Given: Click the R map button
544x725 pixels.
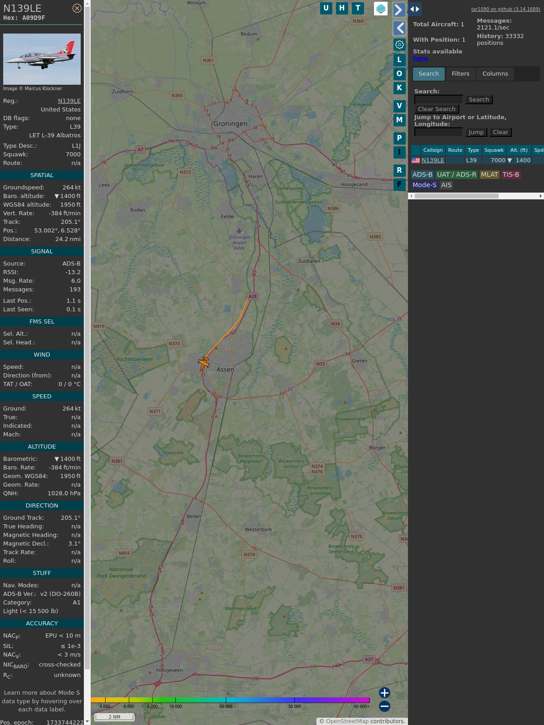Looking at the screenshot, I should pos(399,170).
